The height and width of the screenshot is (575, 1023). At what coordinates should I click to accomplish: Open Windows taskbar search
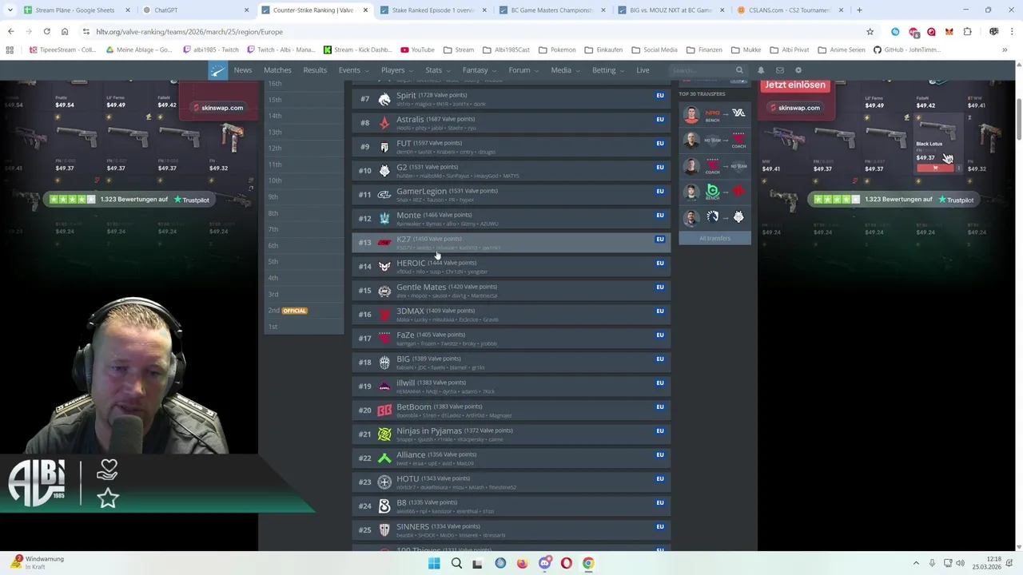point(456,563)
